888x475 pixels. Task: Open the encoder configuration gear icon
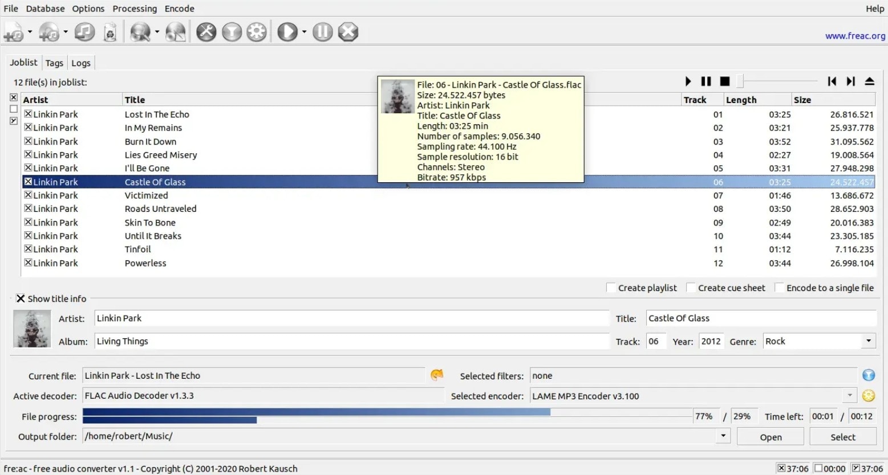coord(257,32)
